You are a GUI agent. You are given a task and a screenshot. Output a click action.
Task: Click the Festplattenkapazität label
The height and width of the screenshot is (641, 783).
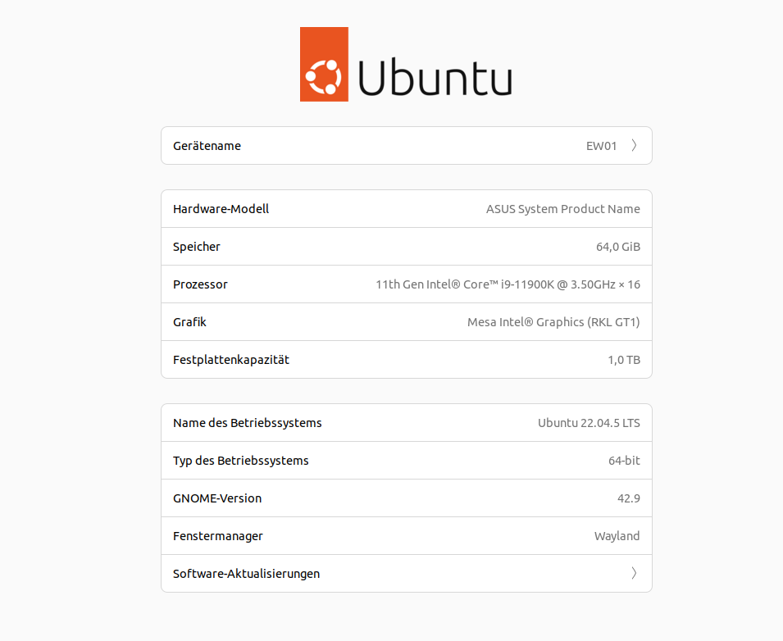(231, 360)
